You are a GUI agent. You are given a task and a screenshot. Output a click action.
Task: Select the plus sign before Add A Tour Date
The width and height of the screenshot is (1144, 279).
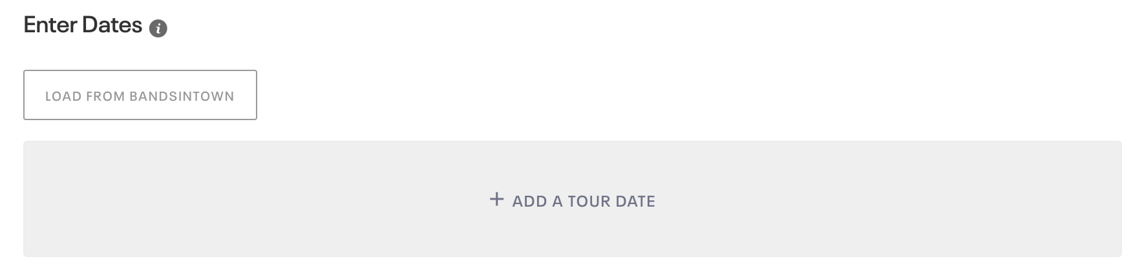pyautogui.click(x=496, y=200)
